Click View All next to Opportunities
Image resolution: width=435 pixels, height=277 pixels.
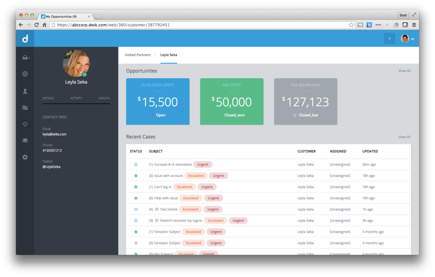[404, 70]
